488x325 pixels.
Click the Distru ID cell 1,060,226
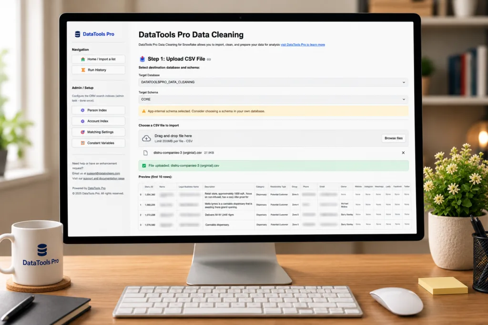150,205
